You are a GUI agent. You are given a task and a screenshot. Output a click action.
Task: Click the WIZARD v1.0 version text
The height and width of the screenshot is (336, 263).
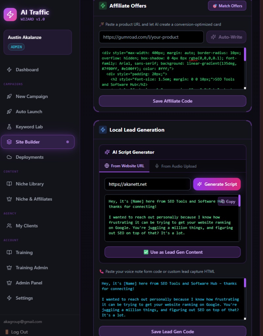33,19
